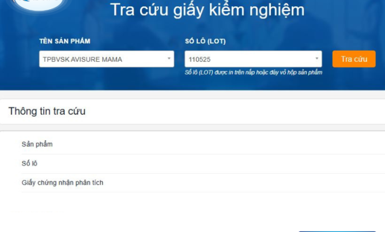Select the 'Số lô' result row
Viewport: 385px width, 232px height.
tap(203, 163)
